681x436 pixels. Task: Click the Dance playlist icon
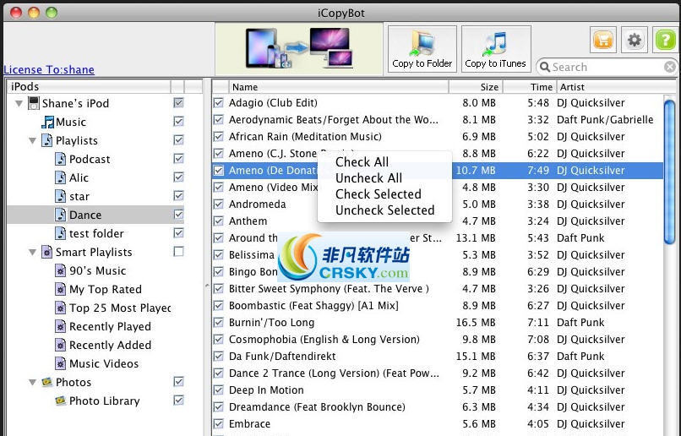pos(61,215)
